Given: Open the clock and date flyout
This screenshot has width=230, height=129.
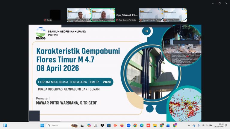Looking at the screenshot, I should (219, 125).
